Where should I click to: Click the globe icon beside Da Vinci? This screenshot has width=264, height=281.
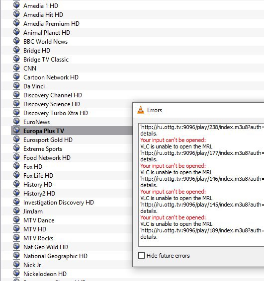pyautogui.click(x=16, y=86)
